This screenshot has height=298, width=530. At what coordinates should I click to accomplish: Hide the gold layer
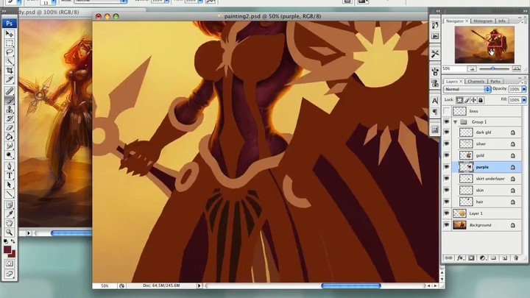click(447, 155)
